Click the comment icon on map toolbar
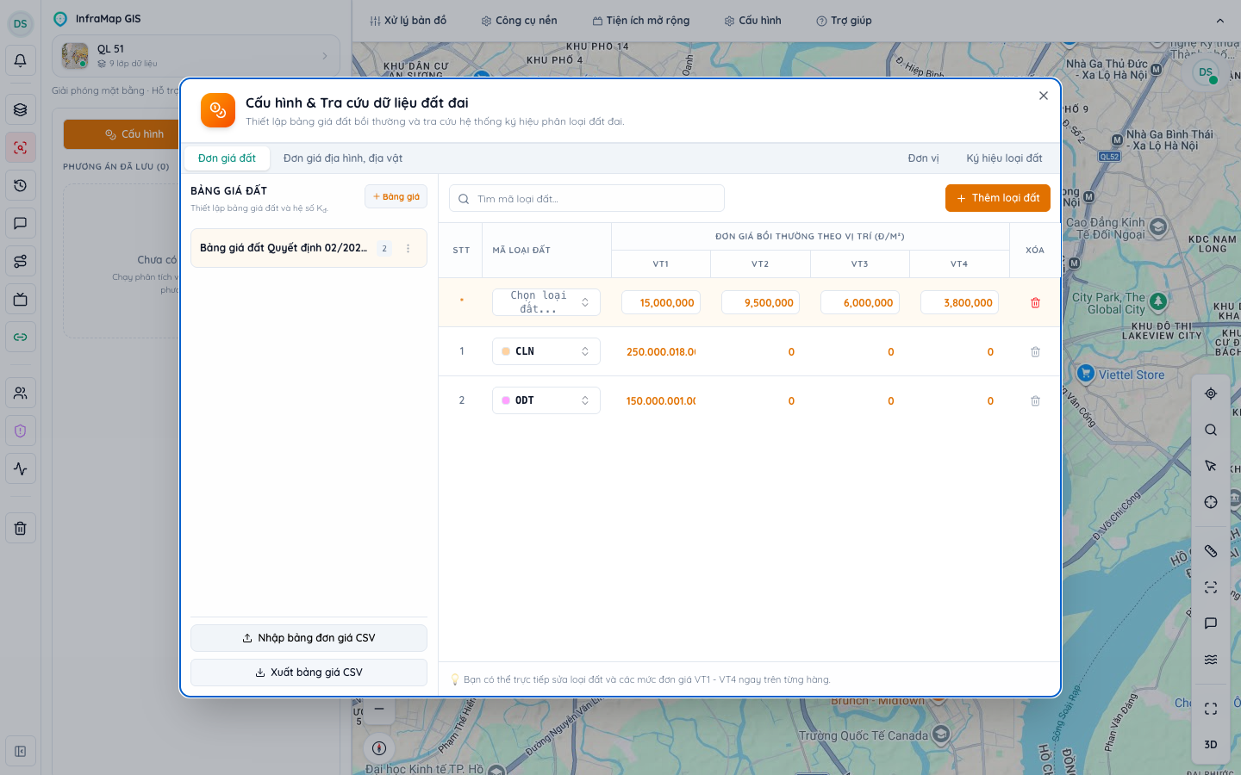The height and width of the screenshot is (775, 1241). (1211, 623)
